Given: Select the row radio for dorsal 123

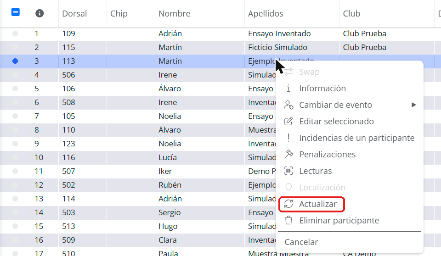Looking at the screenshot, I should [x=15, y=144].
